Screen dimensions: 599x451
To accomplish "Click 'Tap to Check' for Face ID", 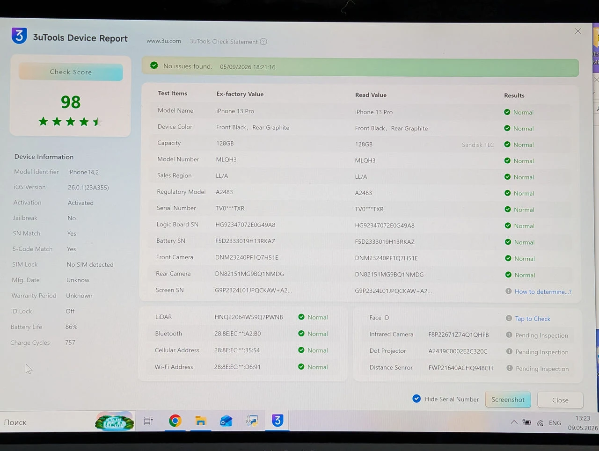I will (533, 319).
